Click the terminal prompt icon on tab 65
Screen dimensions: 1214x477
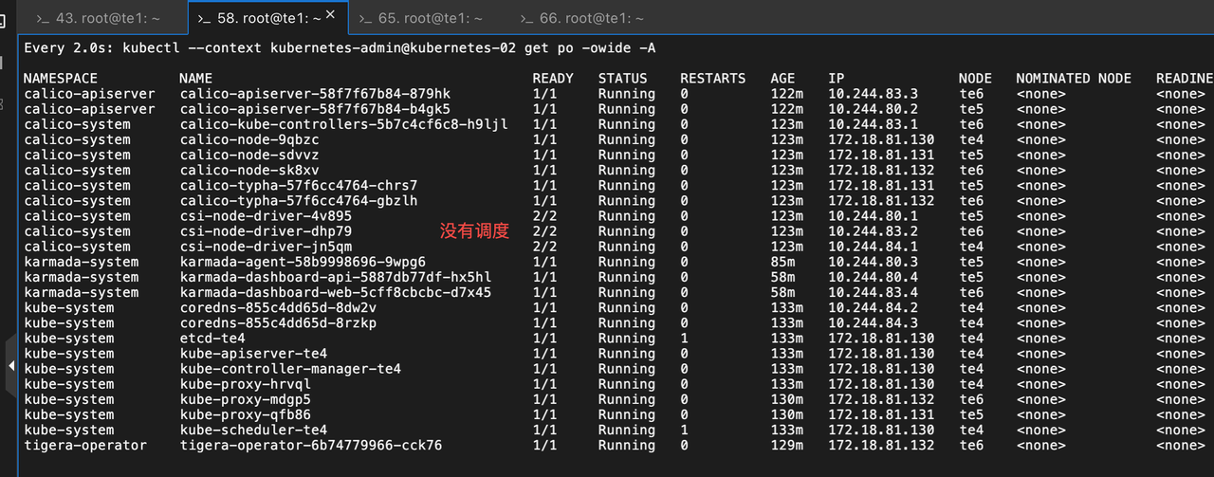point(365,19)
